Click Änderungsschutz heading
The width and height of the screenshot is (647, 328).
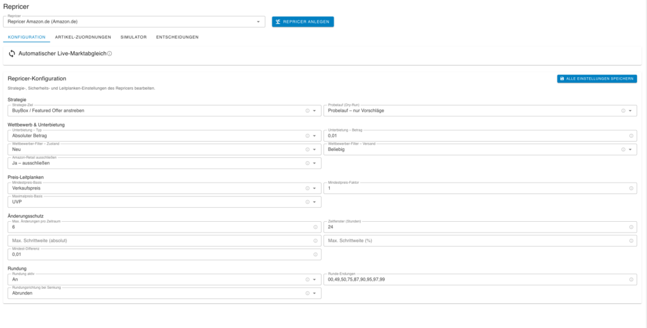pos(25,216)
